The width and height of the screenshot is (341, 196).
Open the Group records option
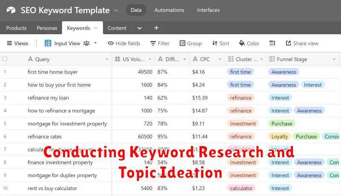[182, 43]
